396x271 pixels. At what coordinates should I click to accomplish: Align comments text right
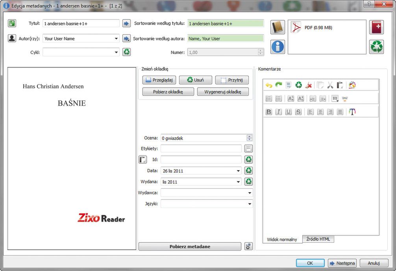pos(330,112)
